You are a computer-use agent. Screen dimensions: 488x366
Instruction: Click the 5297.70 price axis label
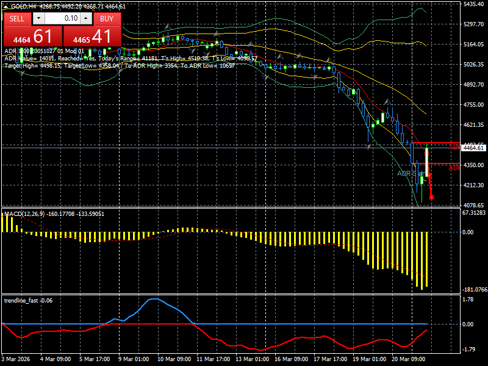pyautogui.click(x=474, y=24)
